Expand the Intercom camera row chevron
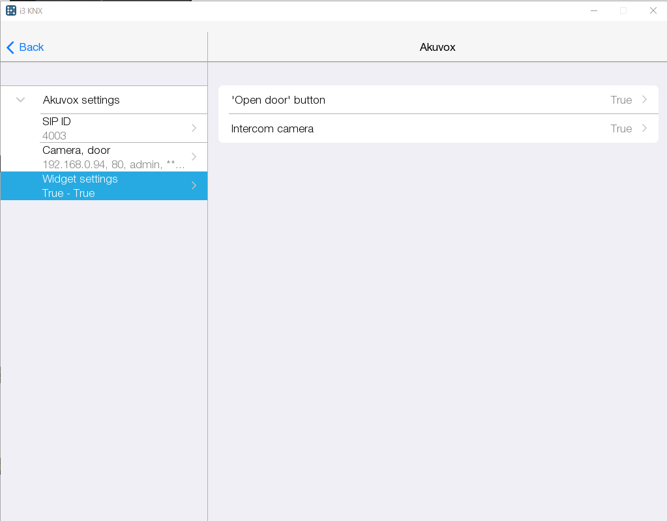The image size is (667, 521). (x=644, y=128)
